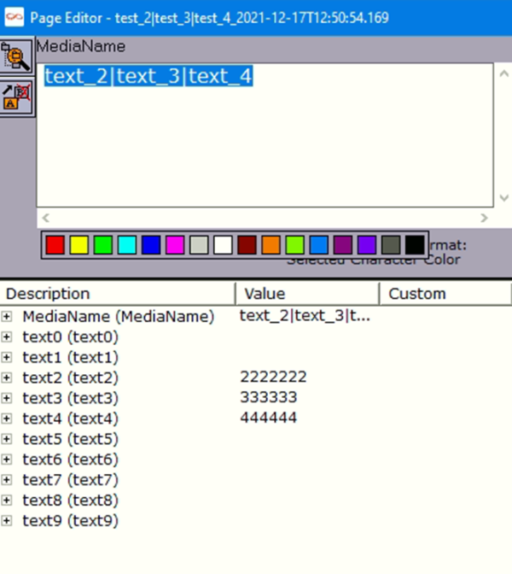Click the Page Editor app icon in title bar
The image size is (512, 574).
14,17
